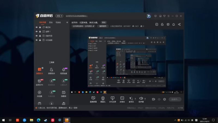Viewport: 218px width, 123px height.
Task: Click the CPU:6% status text
Action: click(x=161, y=108)
